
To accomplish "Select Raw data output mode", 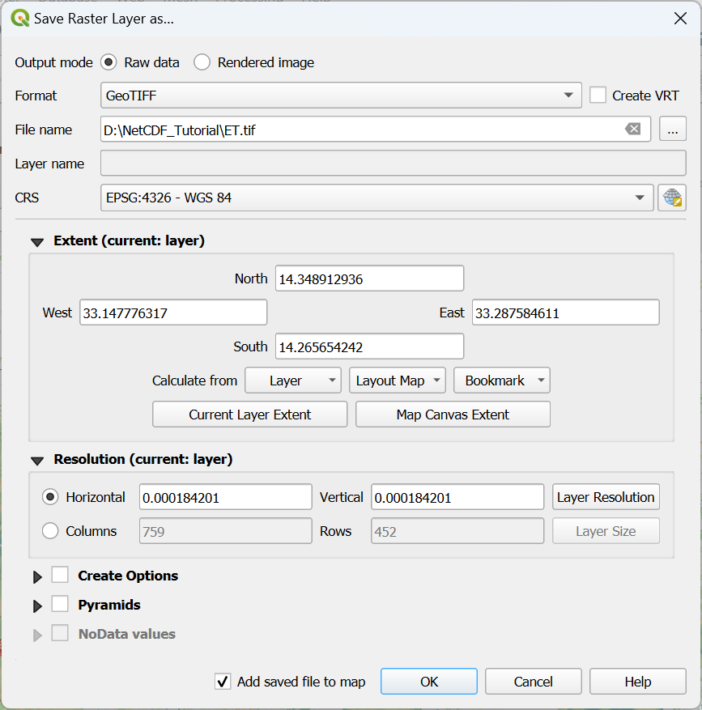I will (108, 62).
